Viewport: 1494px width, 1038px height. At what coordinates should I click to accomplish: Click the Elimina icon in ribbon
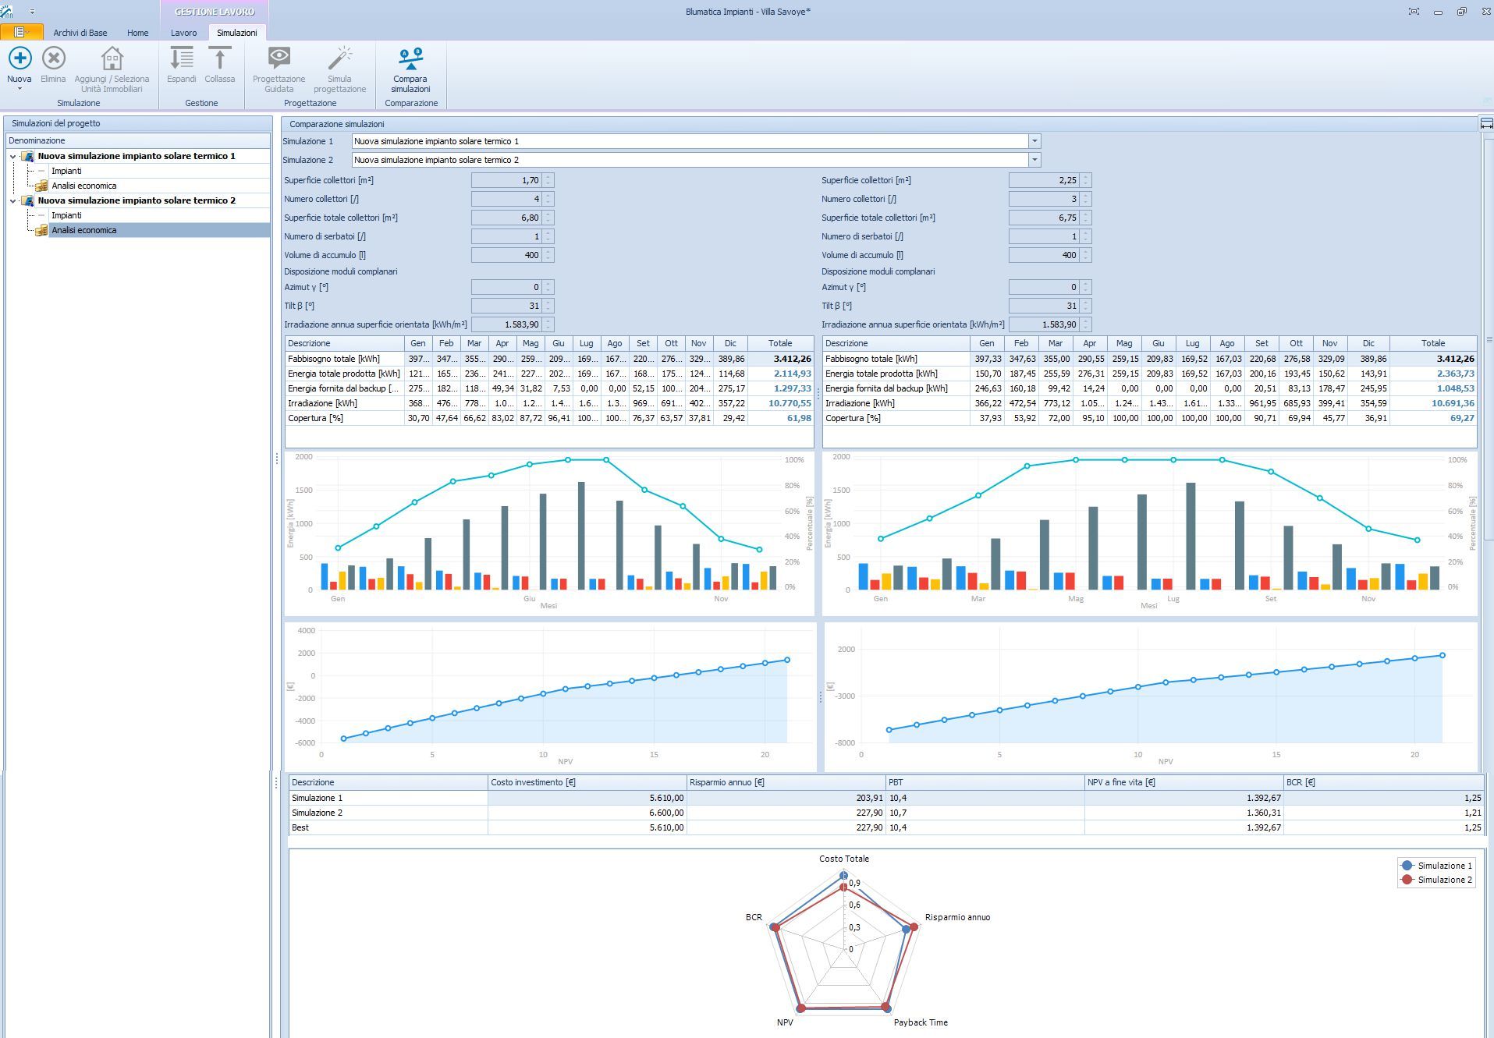(x=53, y=59)
